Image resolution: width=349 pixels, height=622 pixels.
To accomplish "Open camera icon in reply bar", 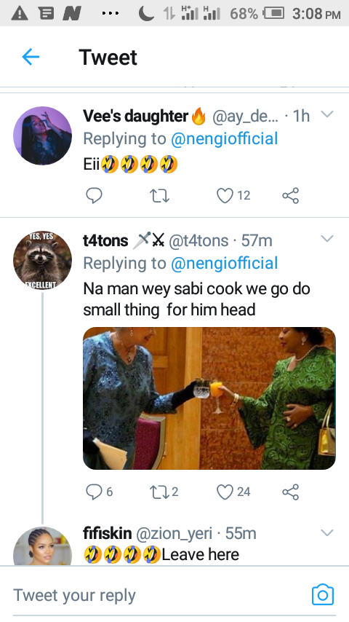I will [x=322, y=594].
